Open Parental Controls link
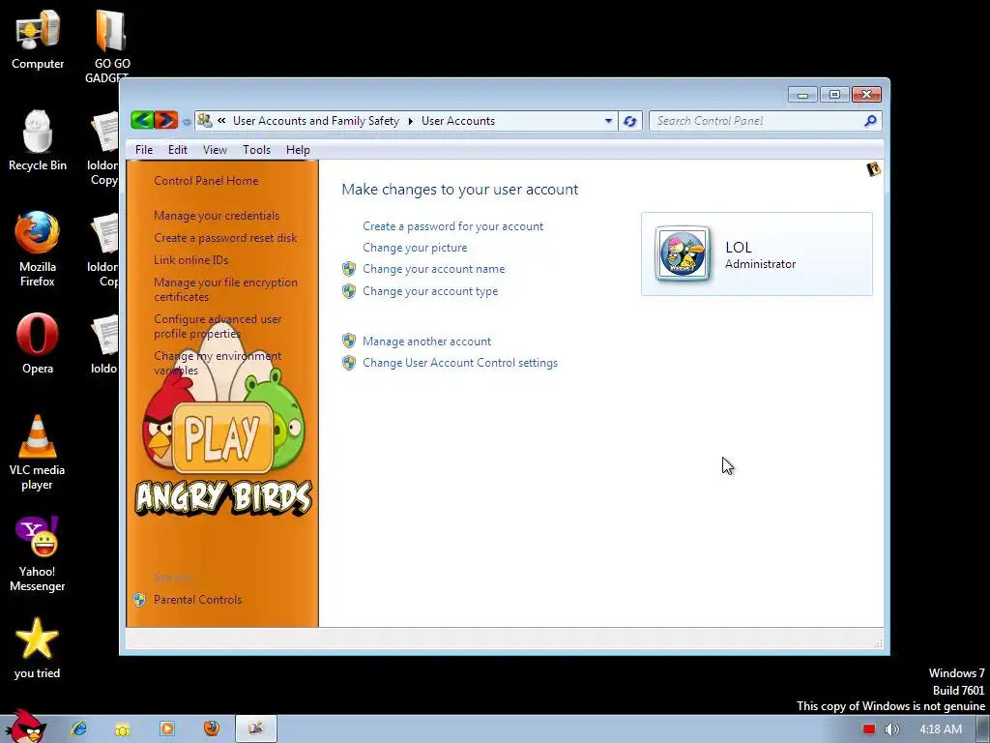 (x=197, y=600)
